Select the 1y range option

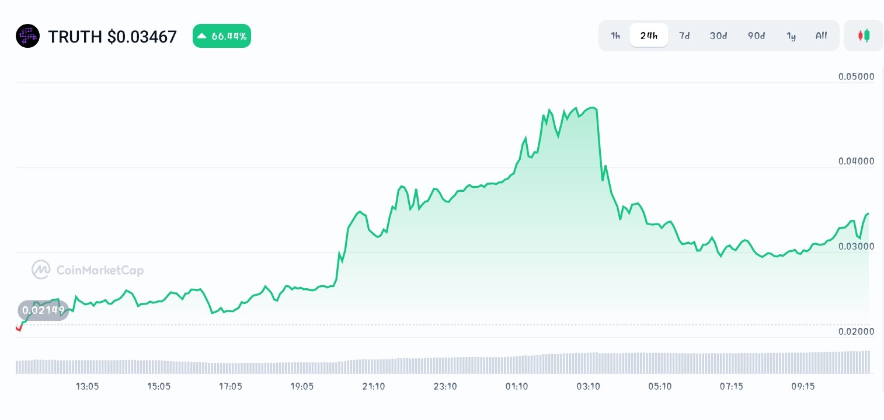click(791, 36)
